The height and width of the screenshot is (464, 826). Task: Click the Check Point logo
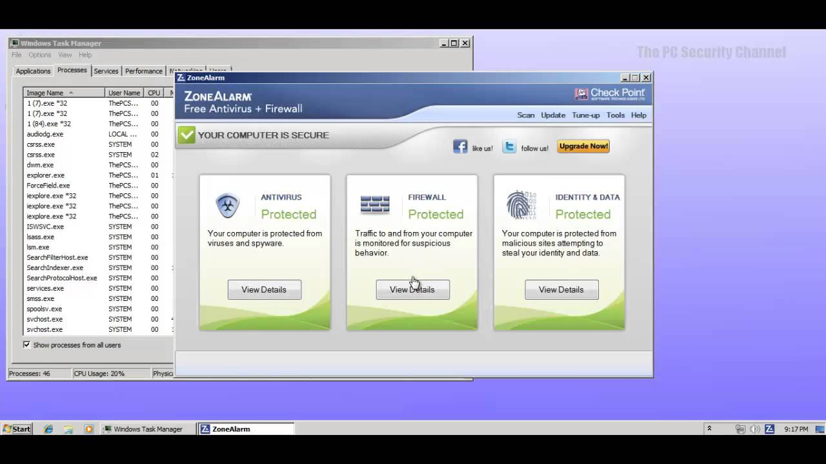point(610,94)
